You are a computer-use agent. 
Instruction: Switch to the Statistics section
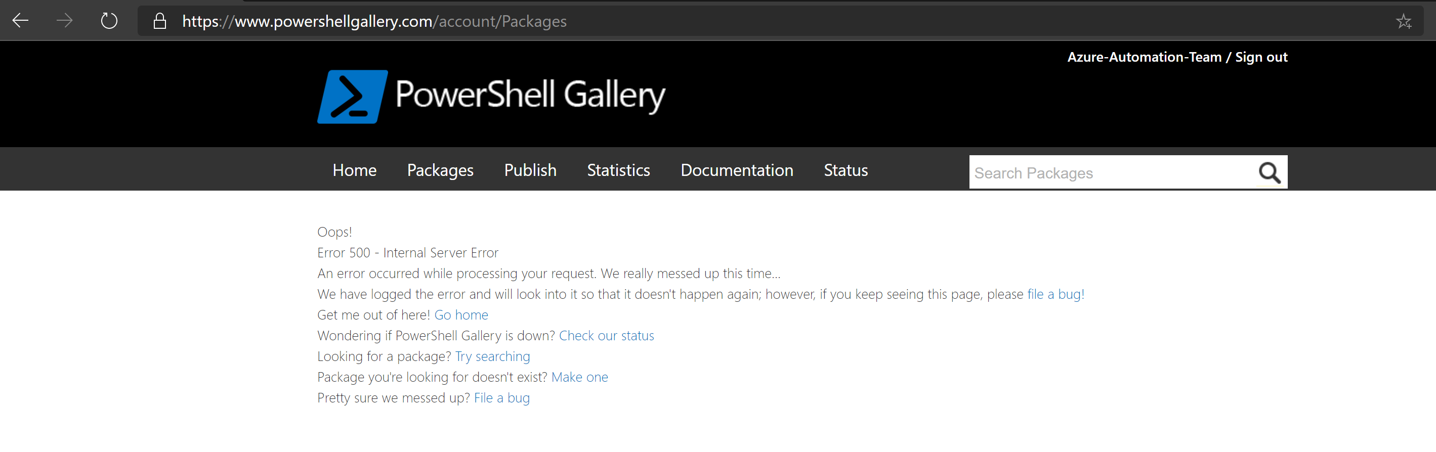point(618,170)
